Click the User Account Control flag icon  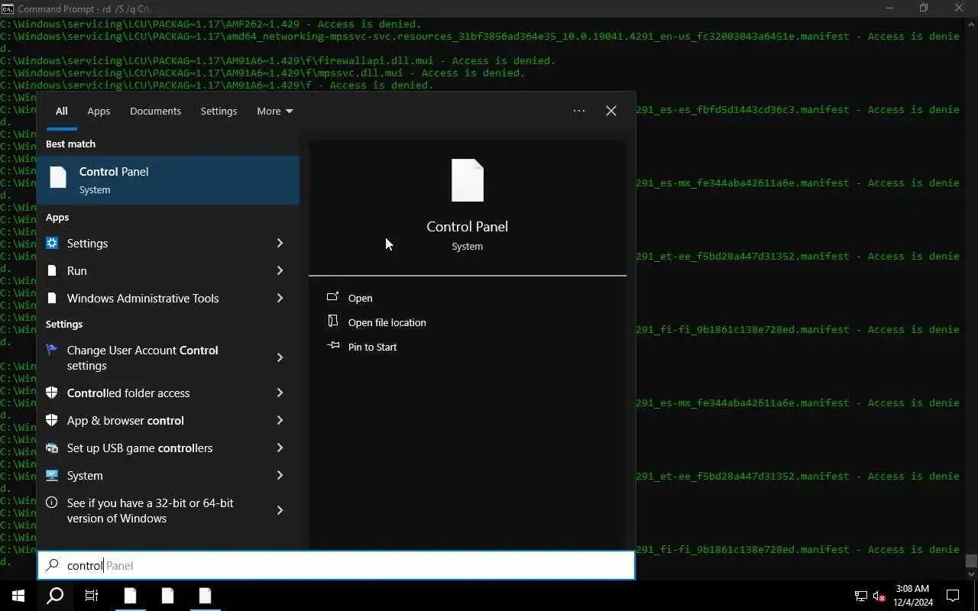(52, 350)
